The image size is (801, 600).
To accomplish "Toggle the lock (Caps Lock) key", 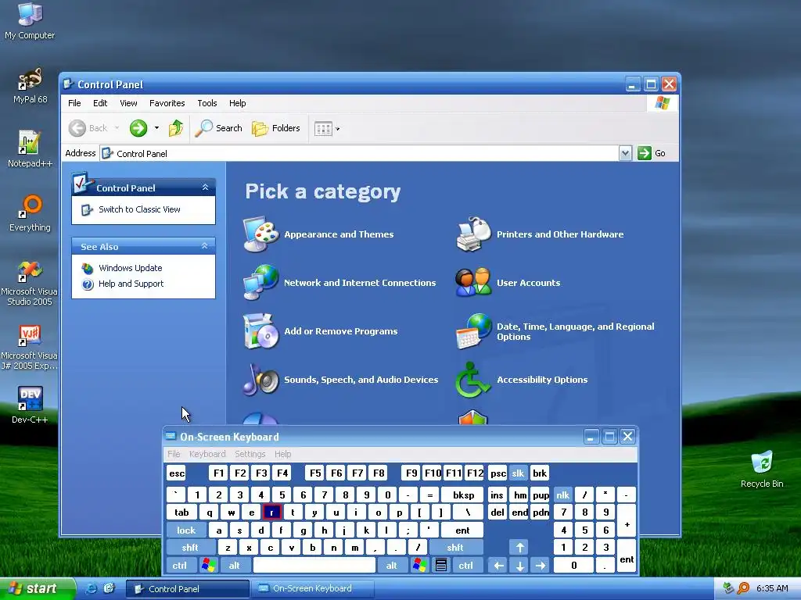I will [x=186, y=530].
